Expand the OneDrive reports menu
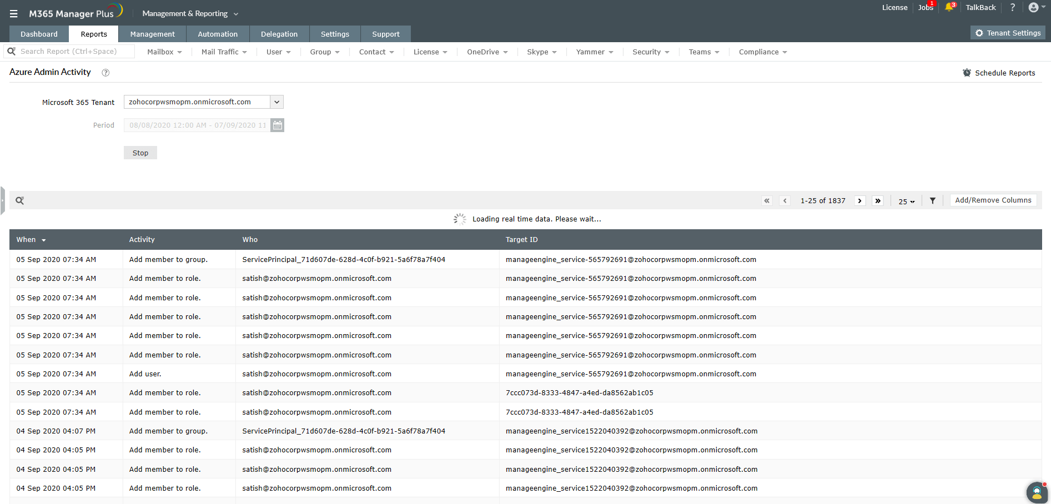Image resolution: width=1051 pixels, height=504 pixels. [x=487, y=52]
